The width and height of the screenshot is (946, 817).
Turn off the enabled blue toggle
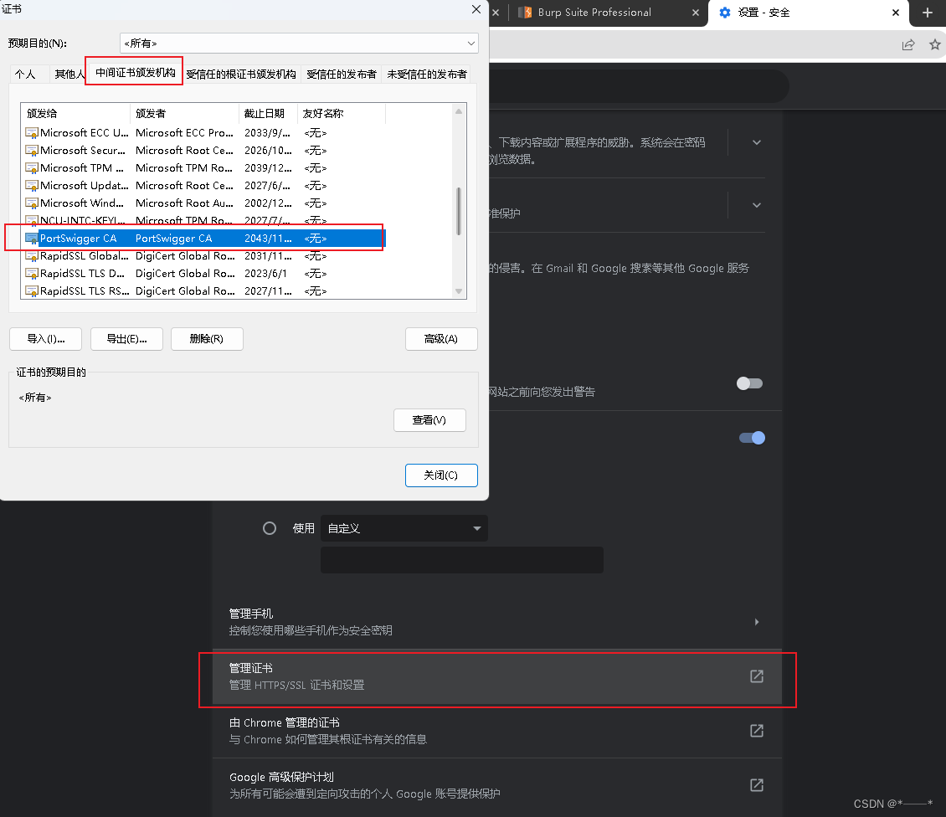pos(752,438)
